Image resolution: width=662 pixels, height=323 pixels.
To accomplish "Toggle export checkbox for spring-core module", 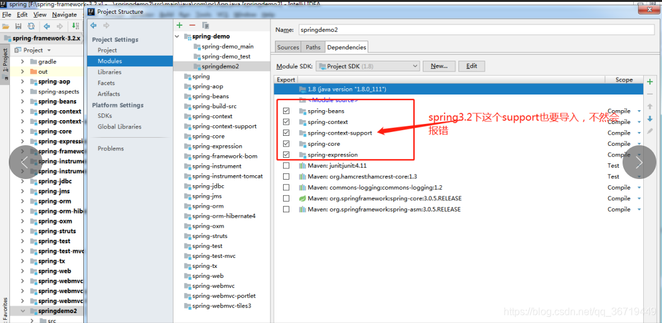I will point(286,144).
